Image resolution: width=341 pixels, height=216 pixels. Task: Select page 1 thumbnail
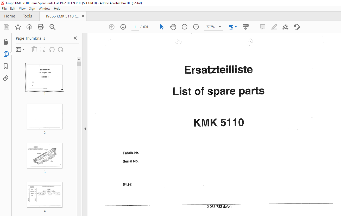(45, 77)
